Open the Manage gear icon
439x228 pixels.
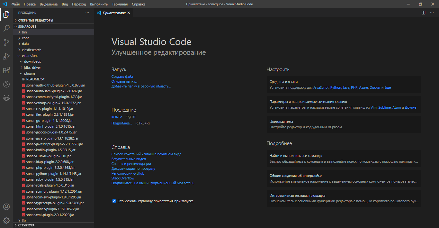coord(6,221)
